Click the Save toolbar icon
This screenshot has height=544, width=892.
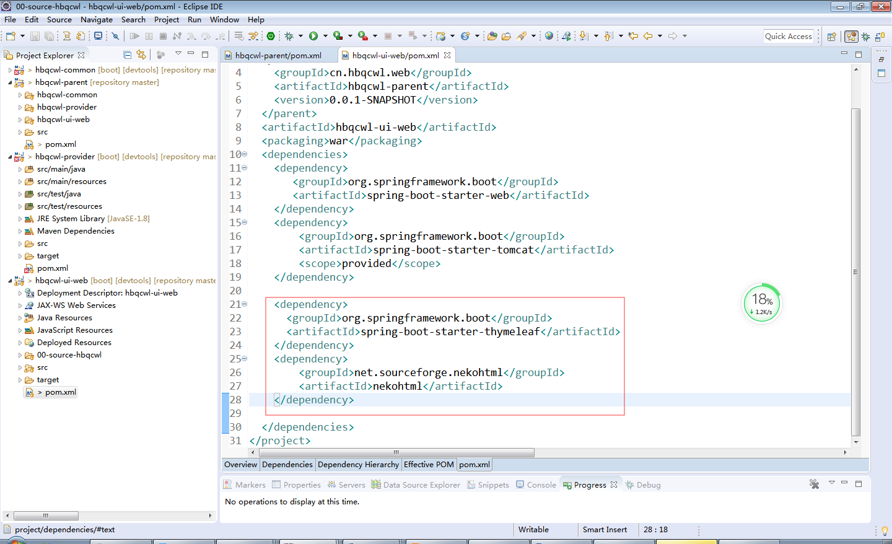(35, 36)
